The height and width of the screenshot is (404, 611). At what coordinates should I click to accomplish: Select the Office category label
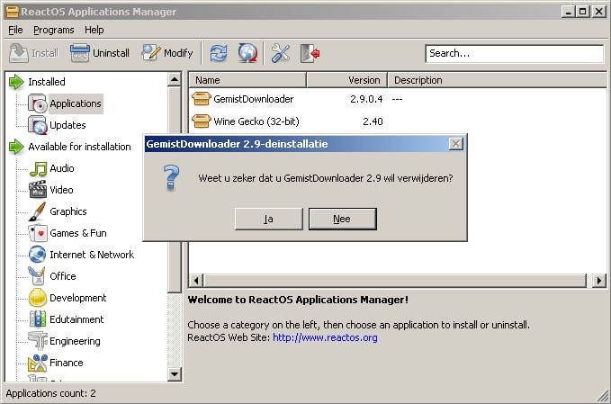click(63, 276)
